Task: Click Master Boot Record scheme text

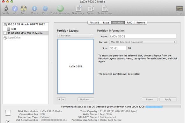Action: pyautogui.click(x=111, y=120)
